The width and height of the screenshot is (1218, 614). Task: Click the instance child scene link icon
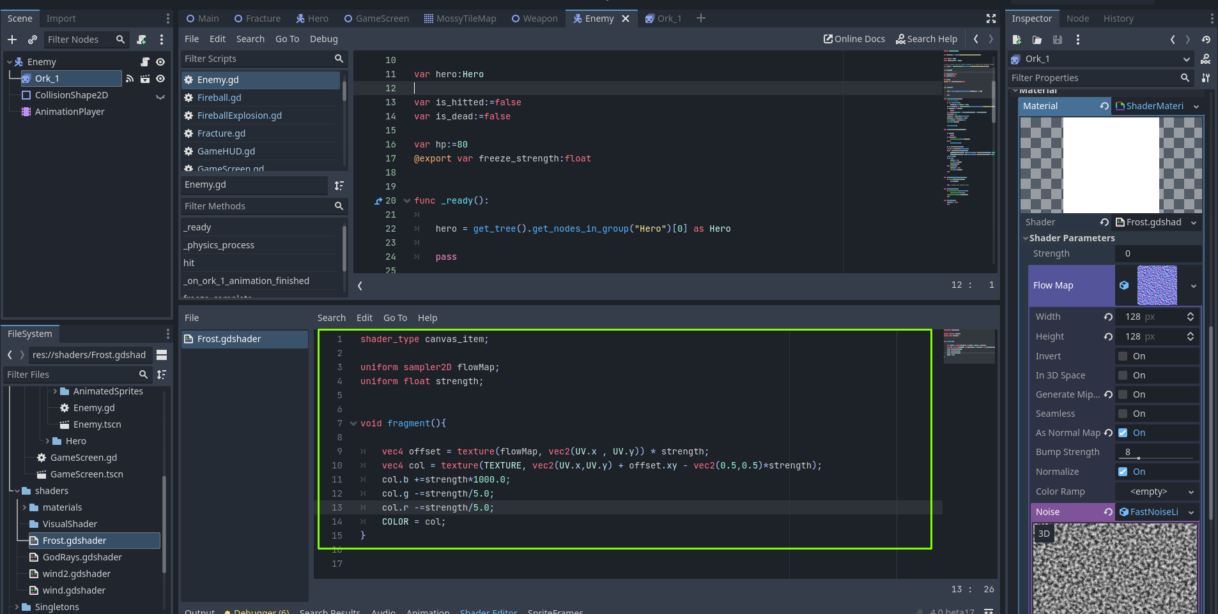click(33, 40)
